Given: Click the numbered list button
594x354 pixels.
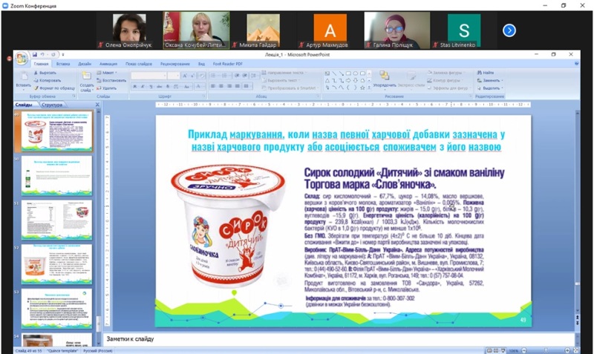Looking at the screenshot, I should 224,76.
